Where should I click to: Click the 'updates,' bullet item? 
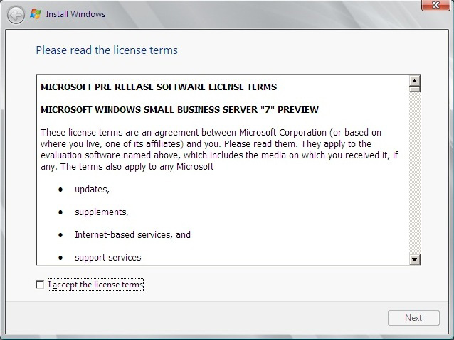92,190
